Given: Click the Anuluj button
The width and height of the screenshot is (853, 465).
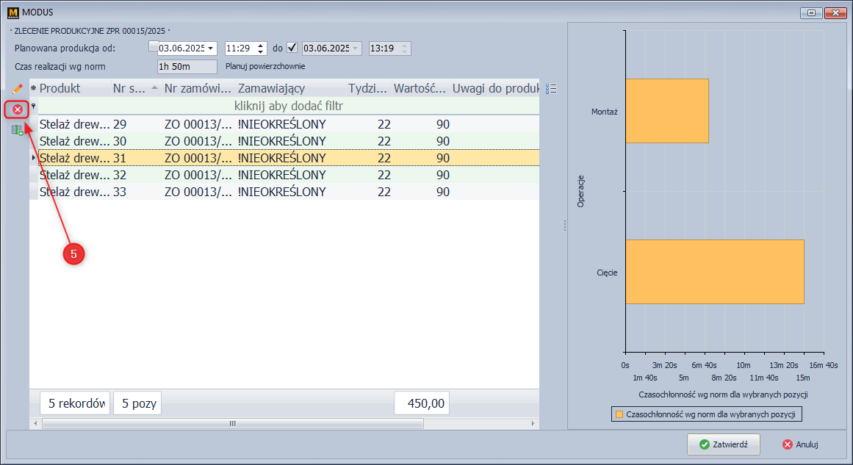Looking at the screenshot, I should click(799, 444).
